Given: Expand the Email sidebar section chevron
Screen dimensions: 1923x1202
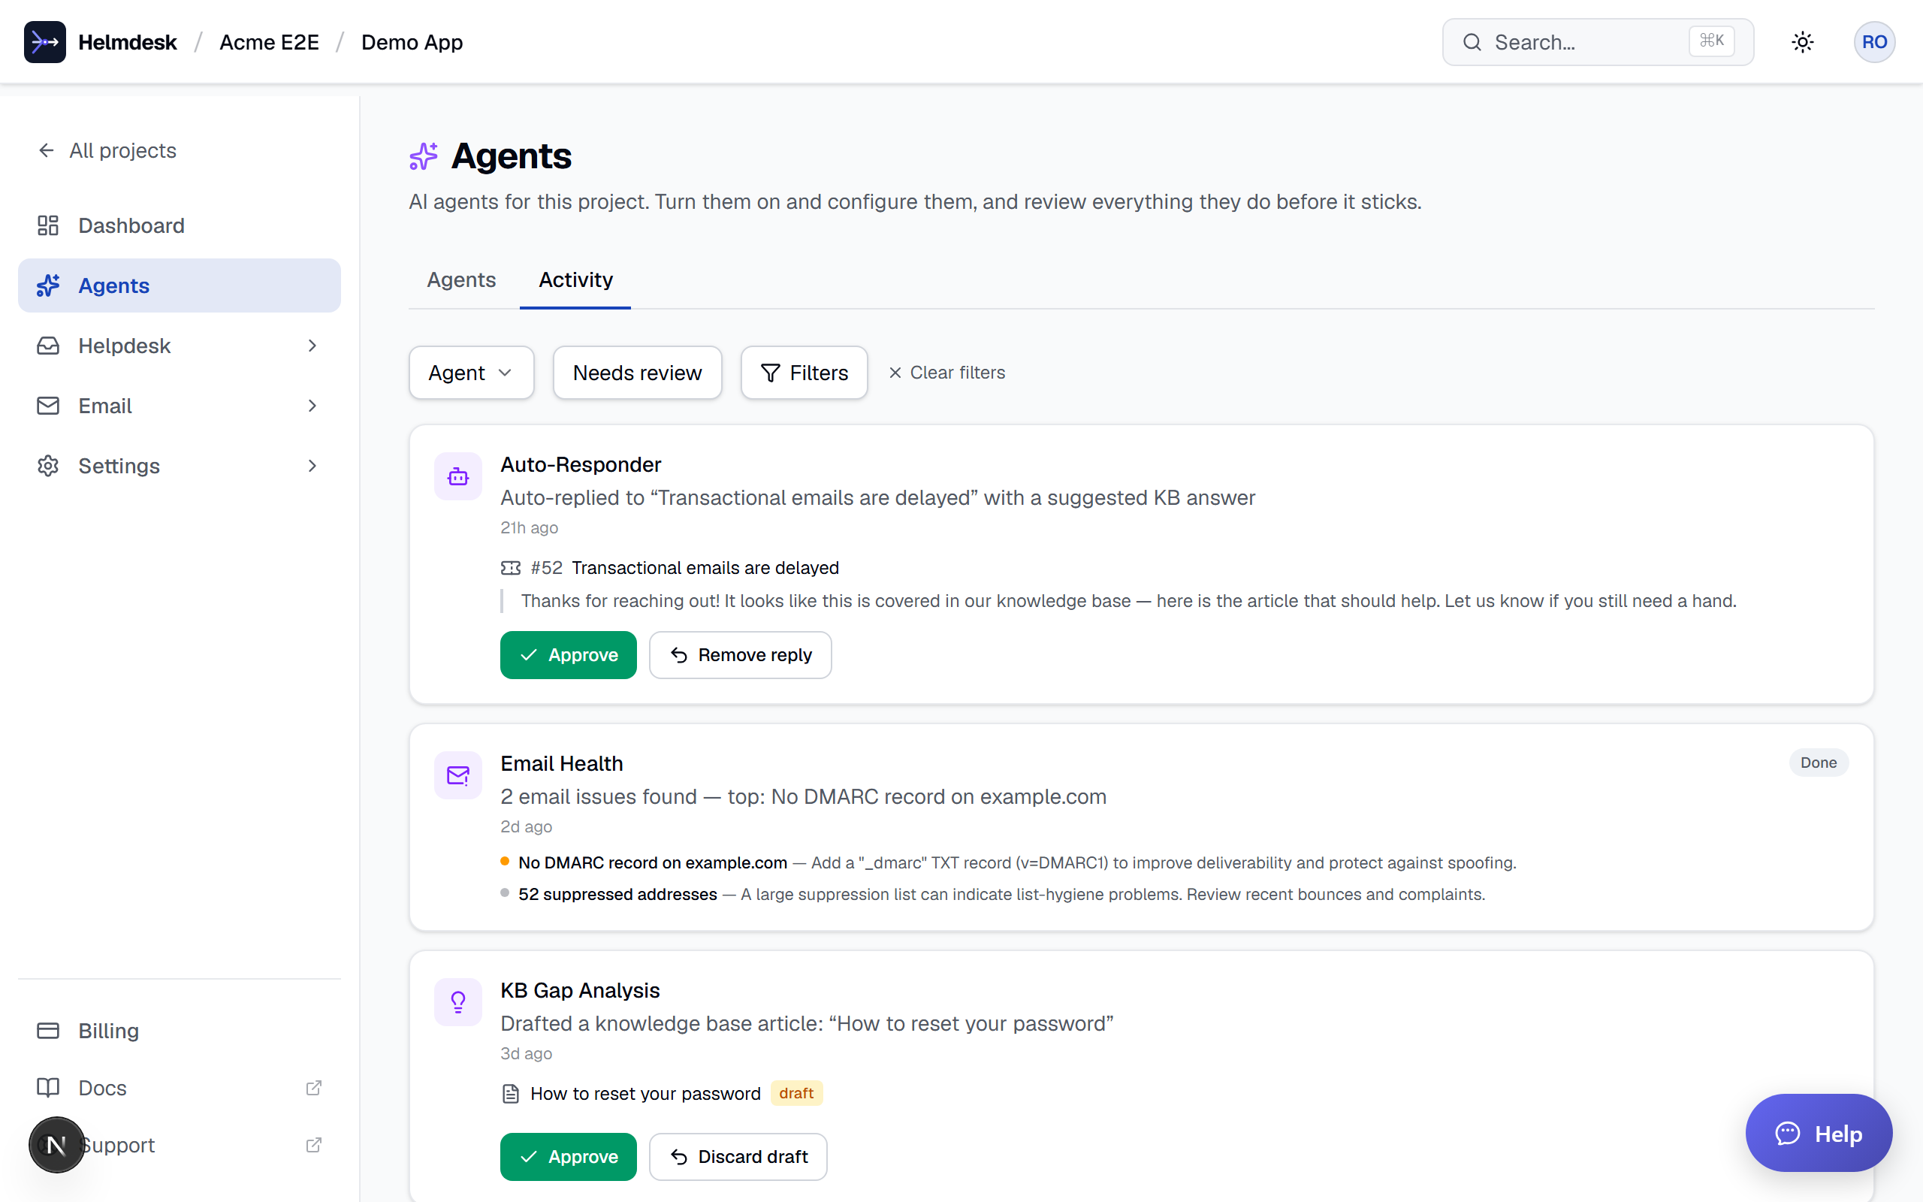Looking at the screenshot, I should point(312,406).
